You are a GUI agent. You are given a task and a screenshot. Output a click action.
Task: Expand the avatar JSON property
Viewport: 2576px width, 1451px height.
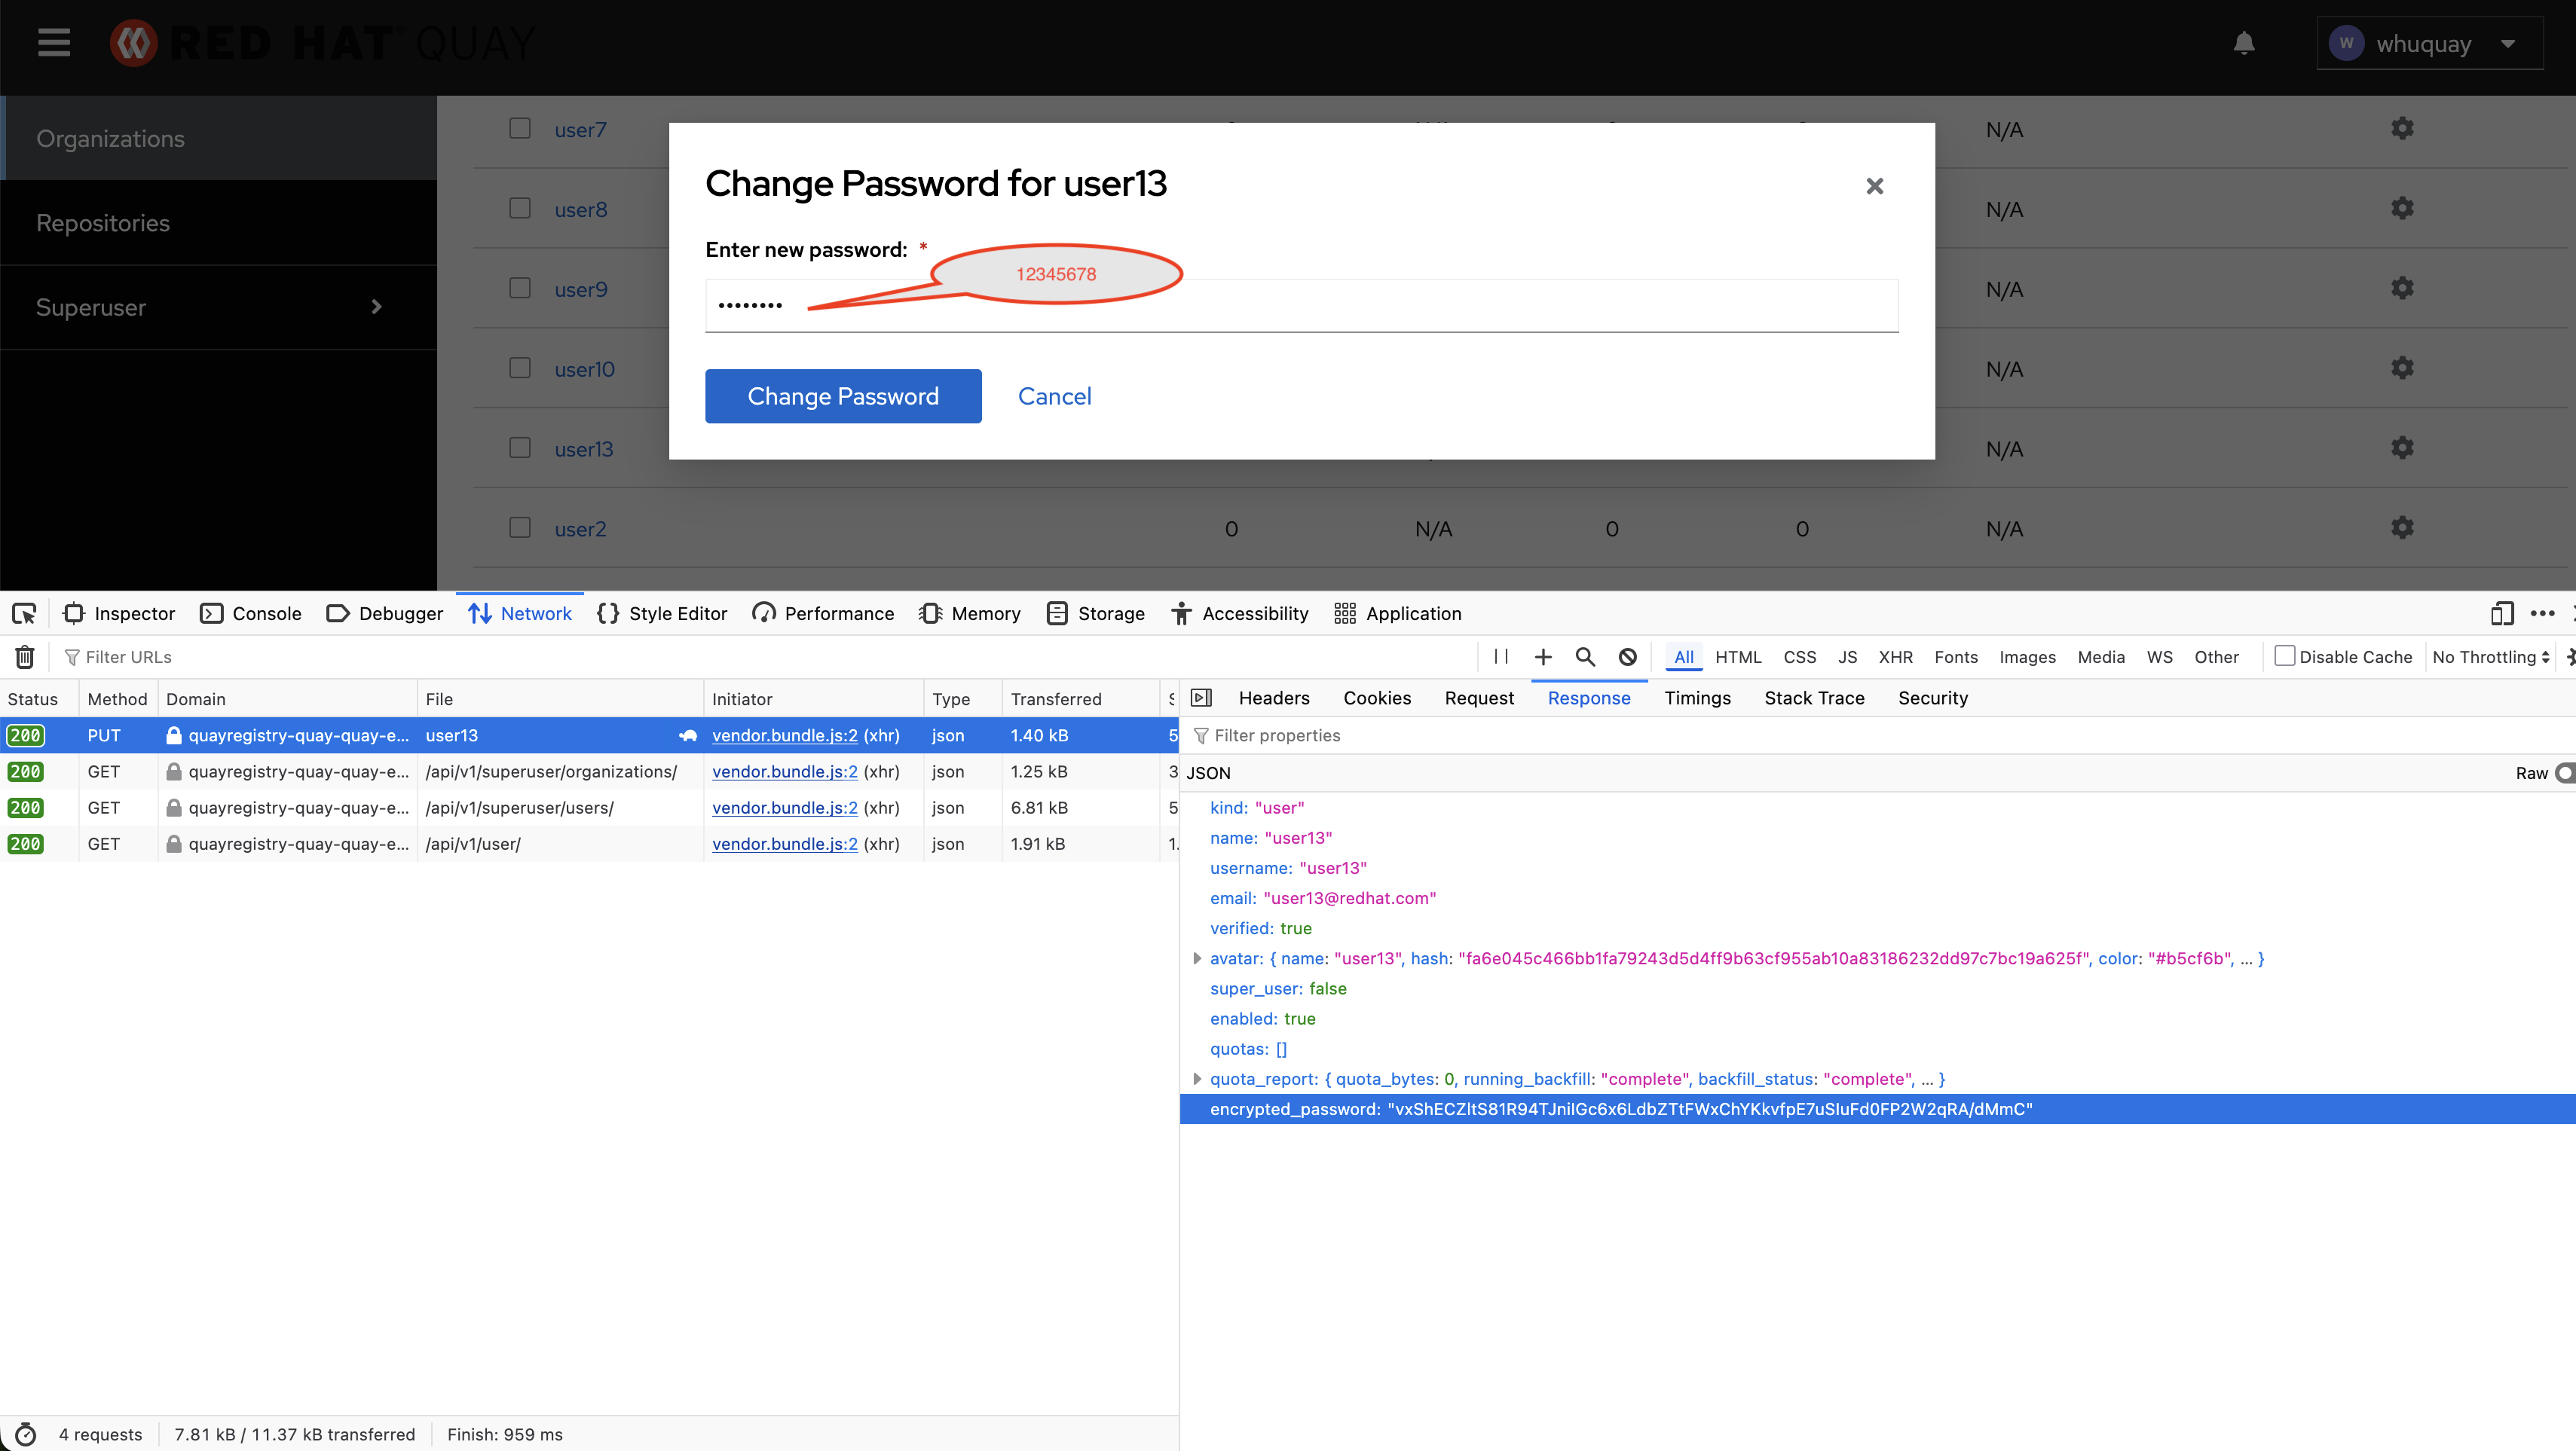pos(1197,958)
